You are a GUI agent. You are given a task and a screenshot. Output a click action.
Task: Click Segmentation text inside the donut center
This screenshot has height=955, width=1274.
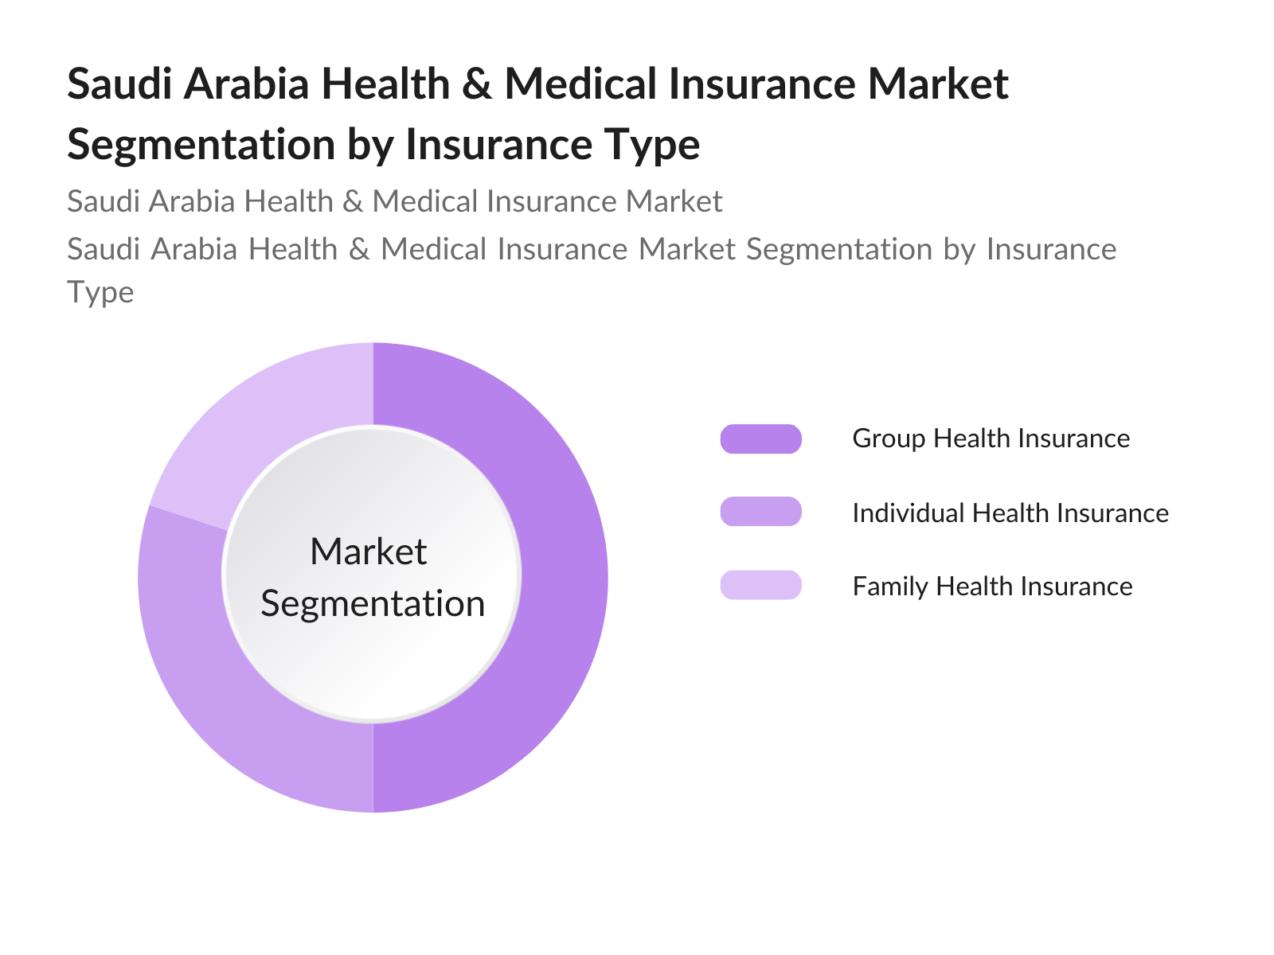(x=373, y=603)
